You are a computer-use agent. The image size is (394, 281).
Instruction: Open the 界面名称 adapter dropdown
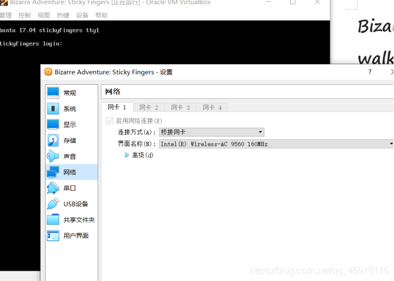click(276, 144)
